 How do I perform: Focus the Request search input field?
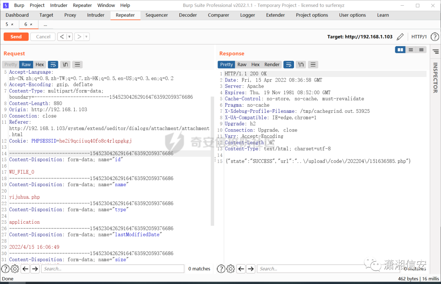pos(113,269)
